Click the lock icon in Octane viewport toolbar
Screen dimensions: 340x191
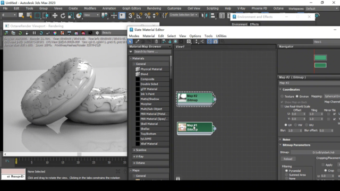27,33
